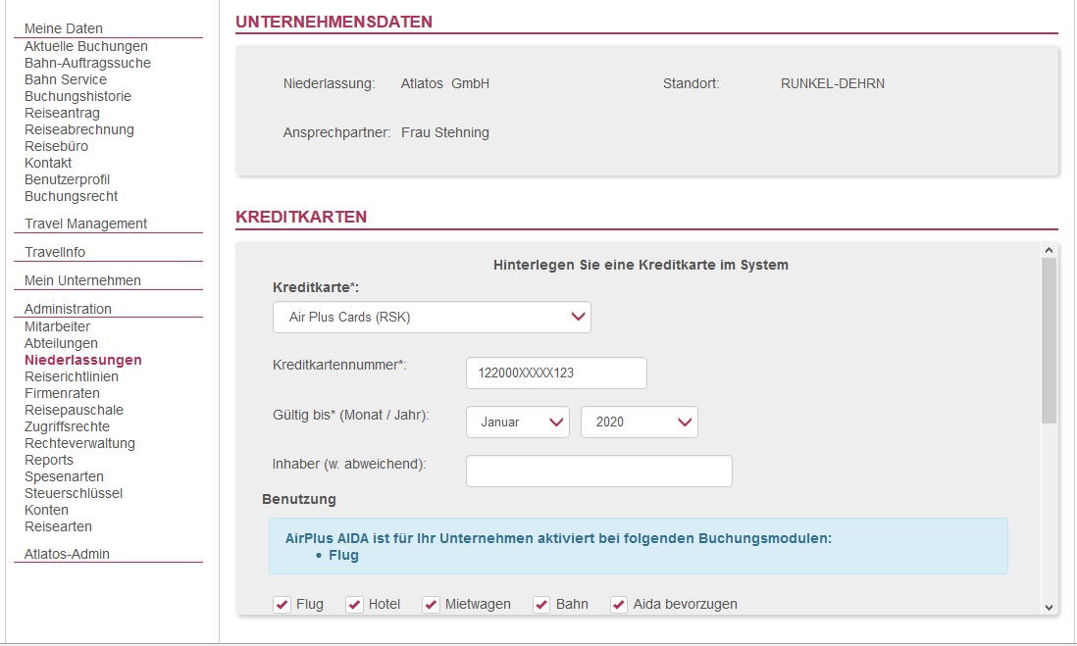
Task: Go to Aktuelle Buchungen
Action: [86, 46]
